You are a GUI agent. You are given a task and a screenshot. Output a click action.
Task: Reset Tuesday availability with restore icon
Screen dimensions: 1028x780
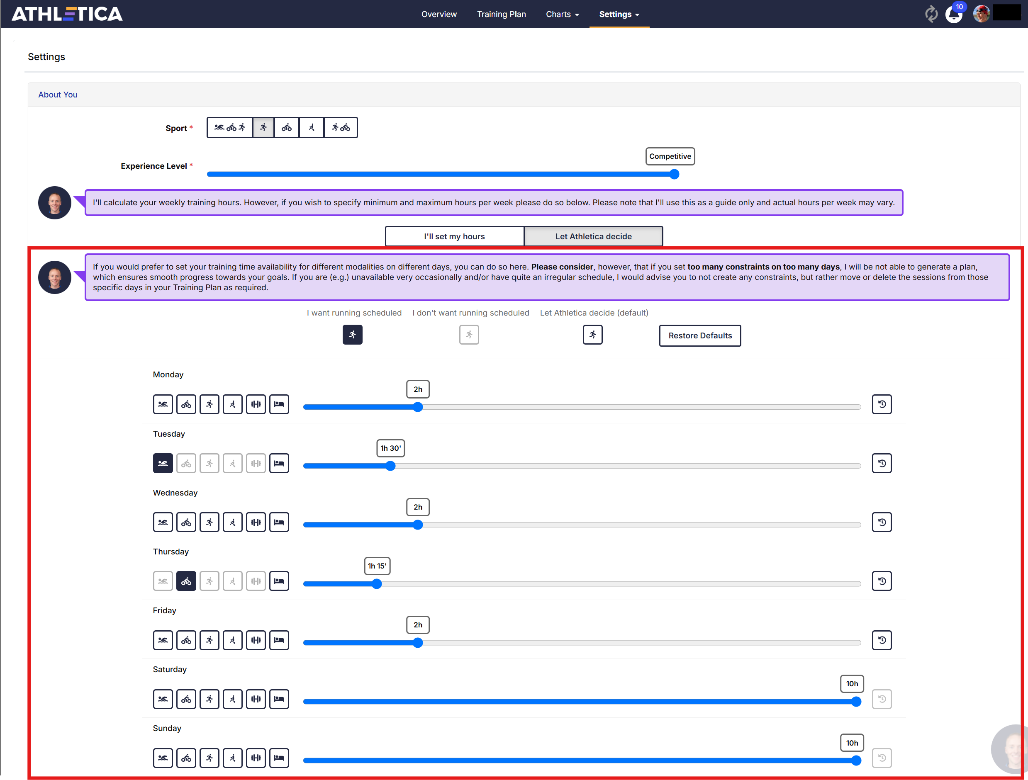(x=882, y=463)
